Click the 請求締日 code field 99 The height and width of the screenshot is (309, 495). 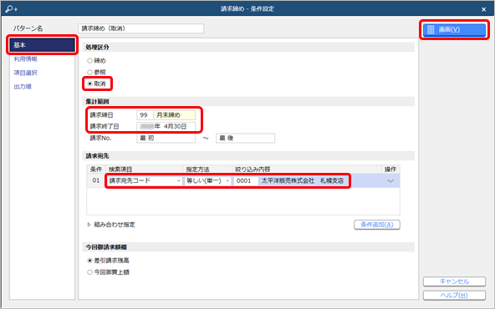click(x=145, y=115)
